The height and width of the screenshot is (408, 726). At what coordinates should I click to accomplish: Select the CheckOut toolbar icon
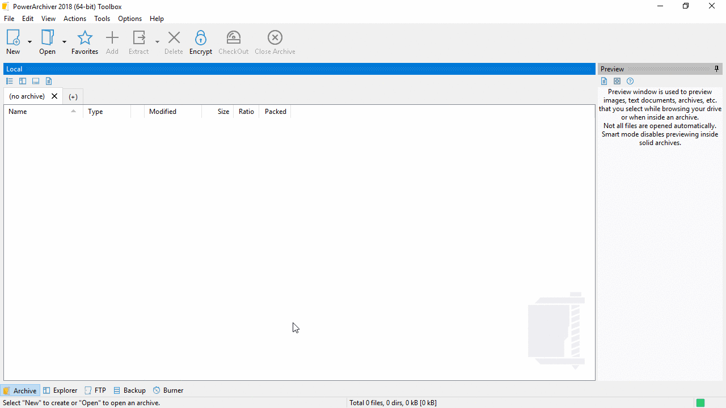233,41
